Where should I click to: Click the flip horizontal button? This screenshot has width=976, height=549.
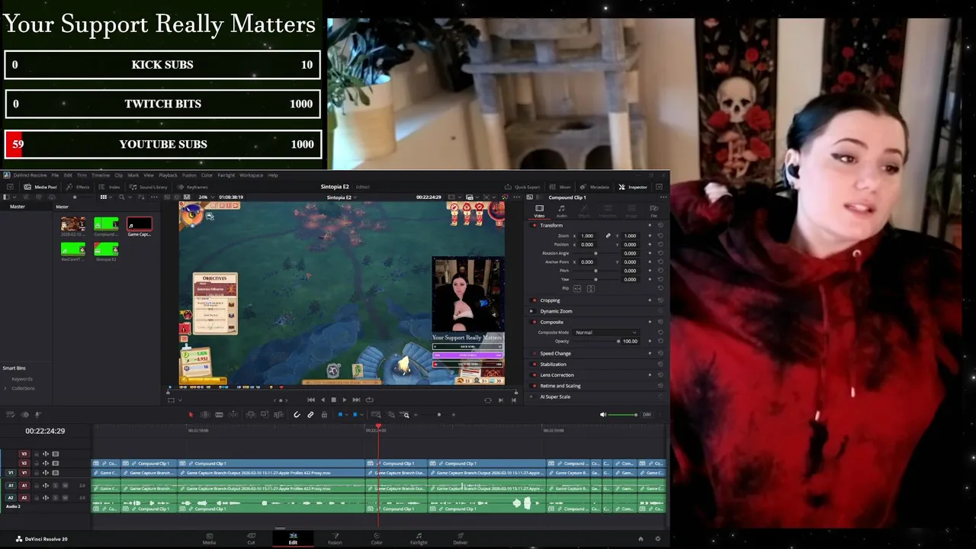[x=577, y=289]
